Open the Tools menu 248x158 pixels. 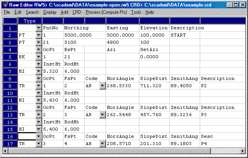136,12
